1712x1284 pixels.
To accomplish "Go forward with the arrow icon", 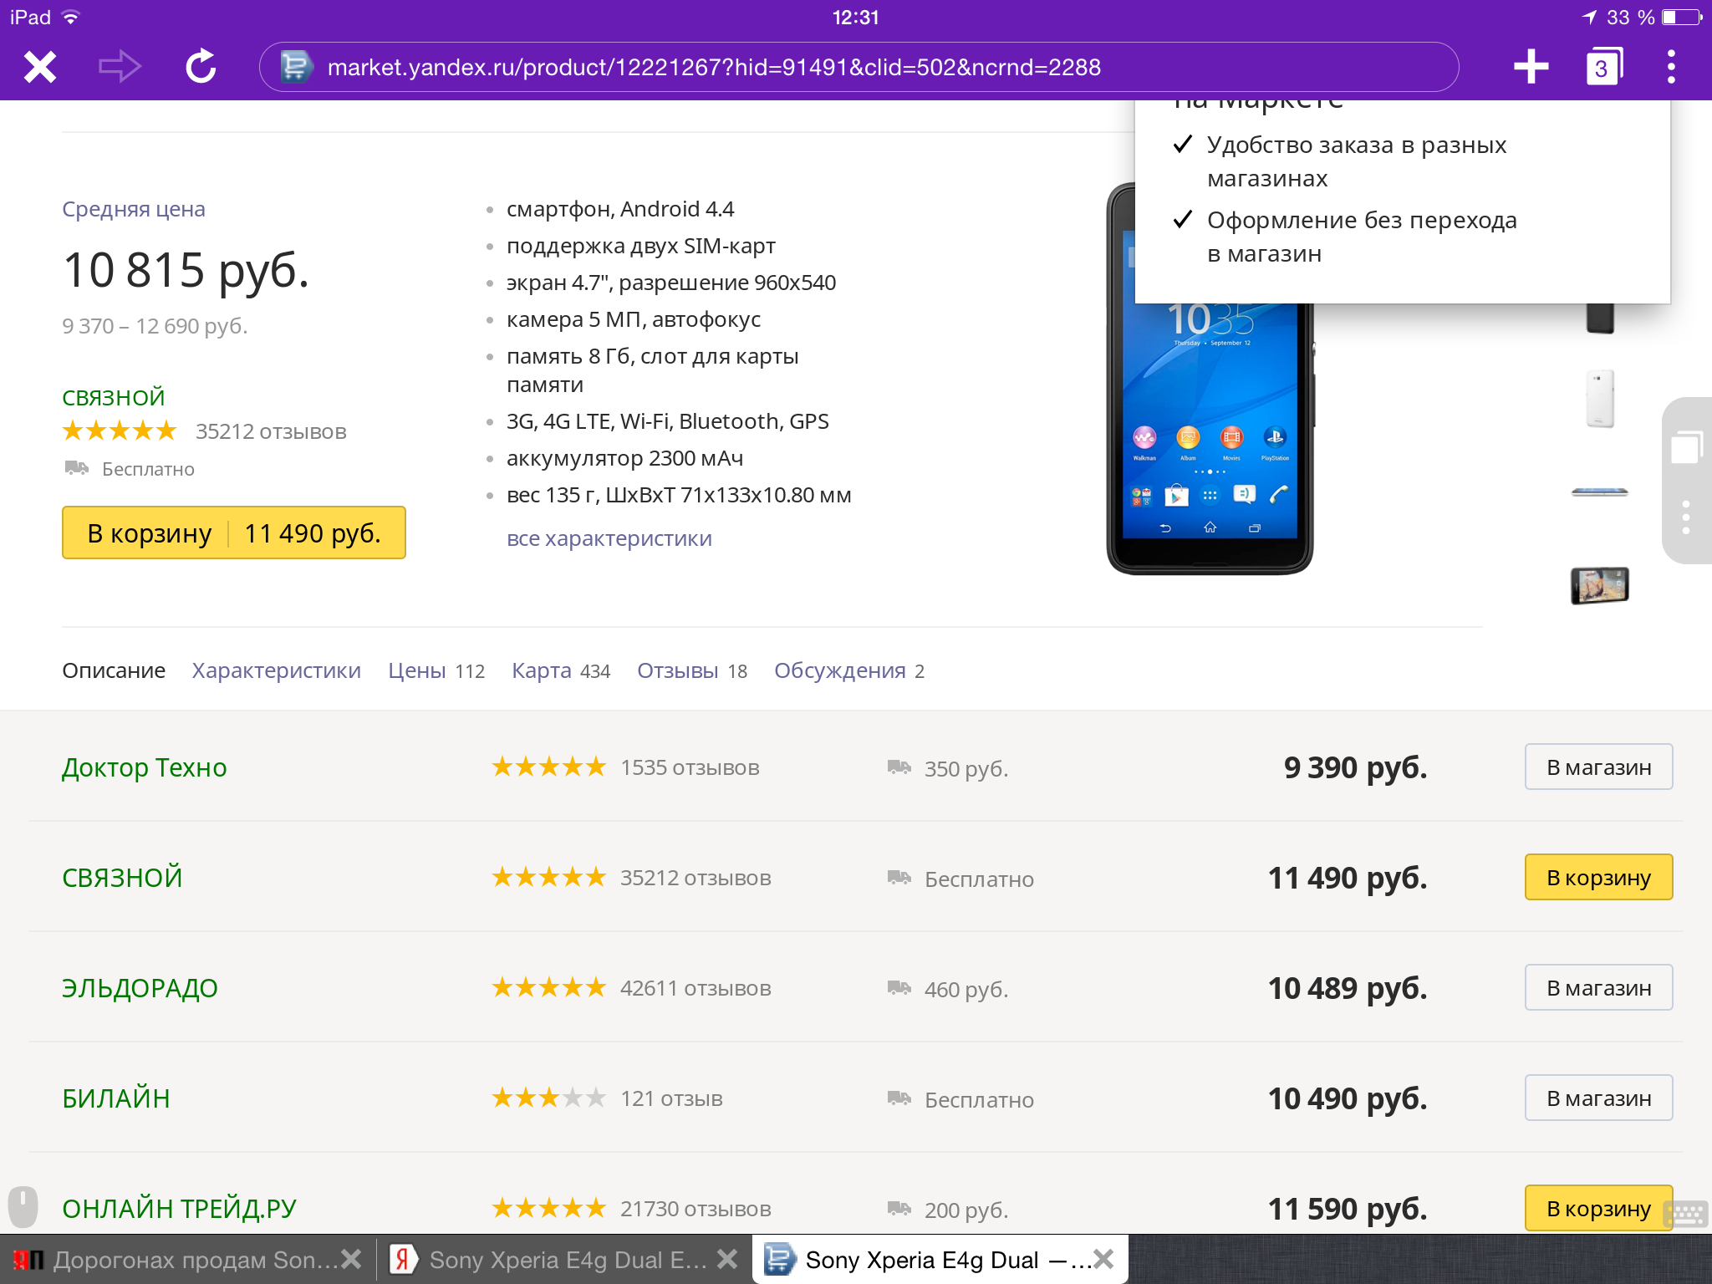I will [x=120, y=67].
